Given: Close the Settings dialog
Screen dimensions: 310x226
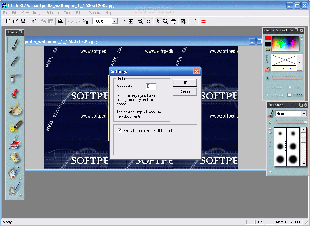Looking at the screenshot, I should (x=196, y=71).
